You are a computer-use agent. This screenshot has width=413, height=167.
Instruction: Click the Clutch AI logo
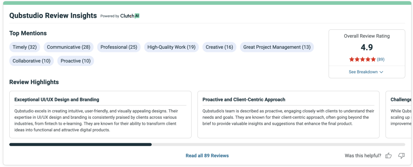130,16
